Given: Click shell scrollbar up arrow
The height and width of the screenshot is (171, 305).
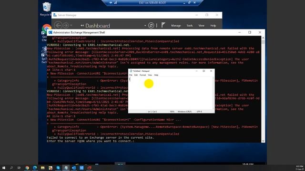Looking at the screenshot, I should pyautogui.click(x=263, y=38).
